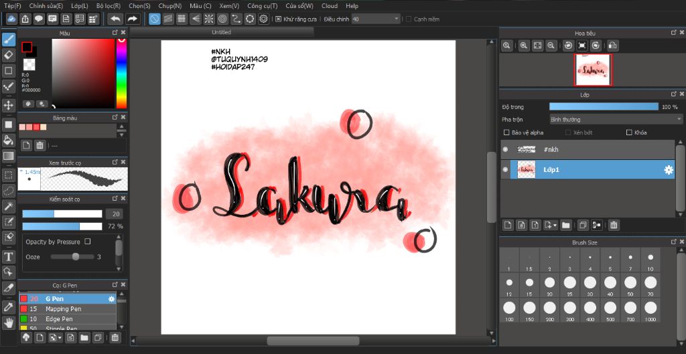Click the canvas horizontal scrollbar
Screen dimensions: 686x354
pyautogui.click(x=314, y=341)
